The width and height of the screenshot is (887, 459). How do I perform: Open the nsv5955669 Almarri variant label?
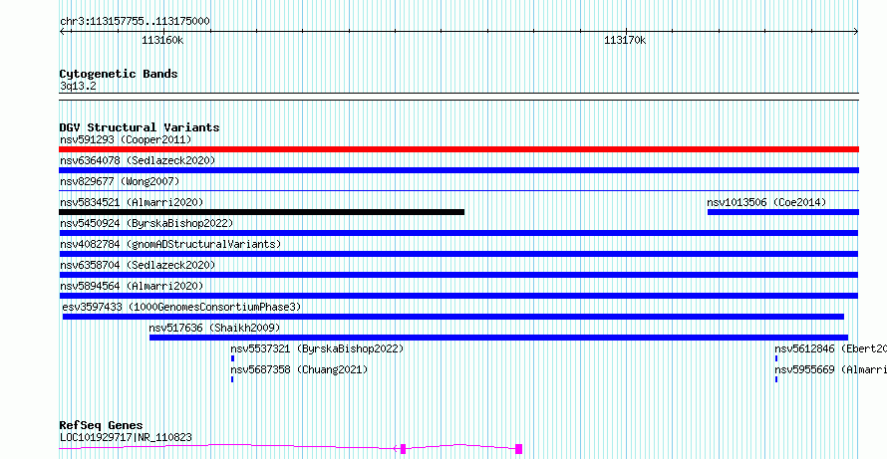tap(830, 369)
